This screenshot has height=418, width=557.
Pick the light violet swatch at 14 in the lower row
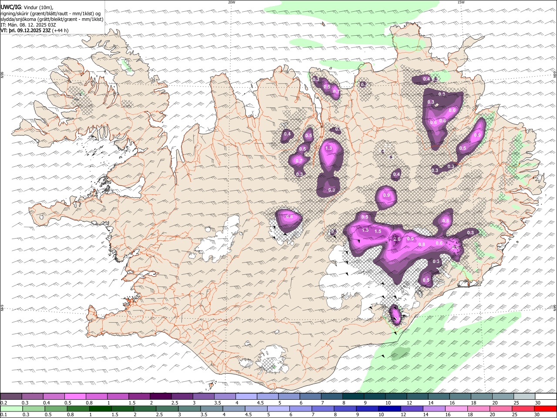[434, 408]
